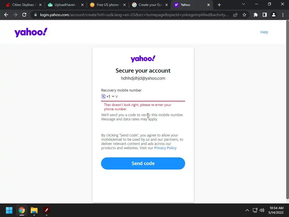Show hidden system tray icons
289x217 pixels.
(247, 210)
